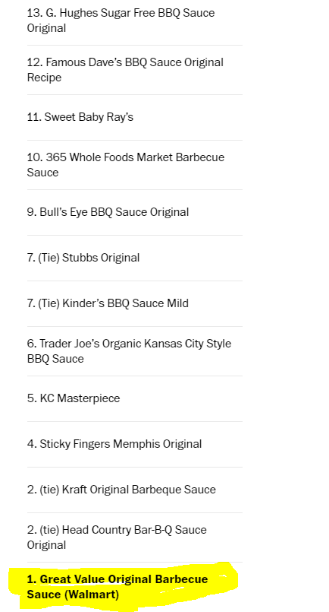329x612 pixels.
Task: Select Famous Dave's BBQ Sauce Original Recipe
Action: point(125,70)
